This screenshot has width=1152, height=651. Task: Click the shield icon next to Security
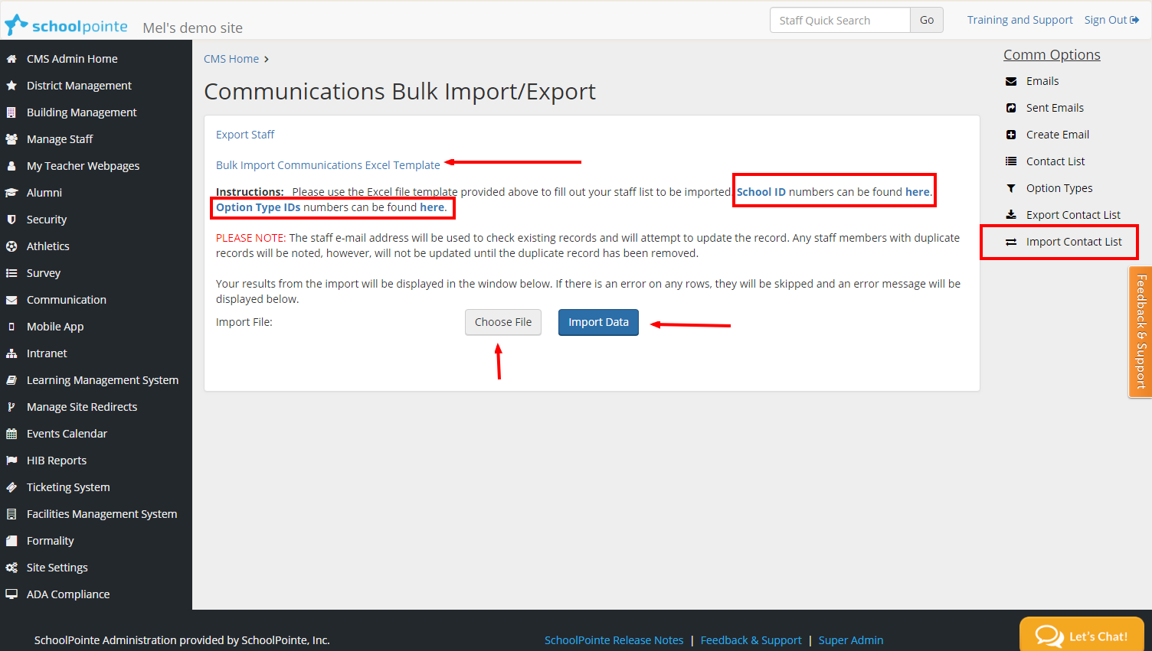coord(11,220)
